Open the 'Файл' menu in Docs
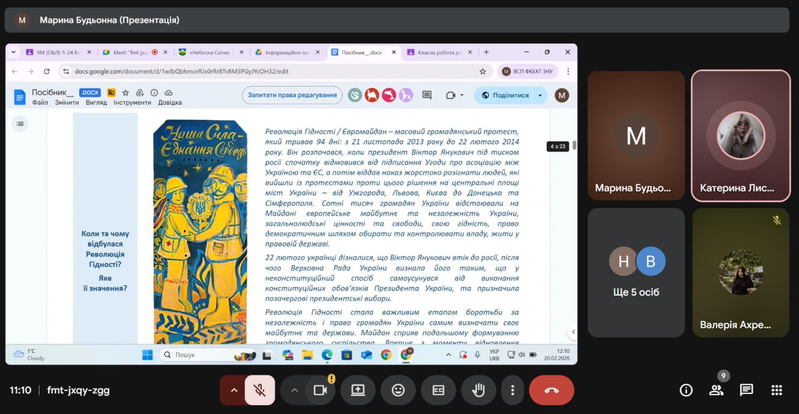The image size is (799, 414). 40,103
